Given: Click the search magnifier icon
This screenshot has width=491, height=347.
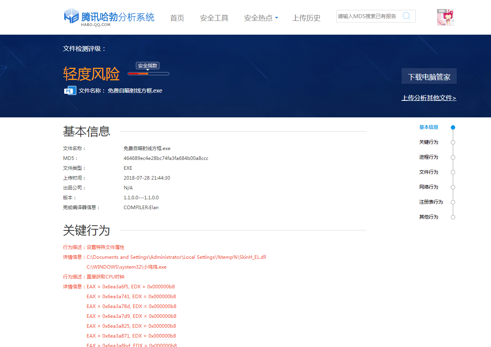Looking at the screenshot, I should click(x=406, y=16).
